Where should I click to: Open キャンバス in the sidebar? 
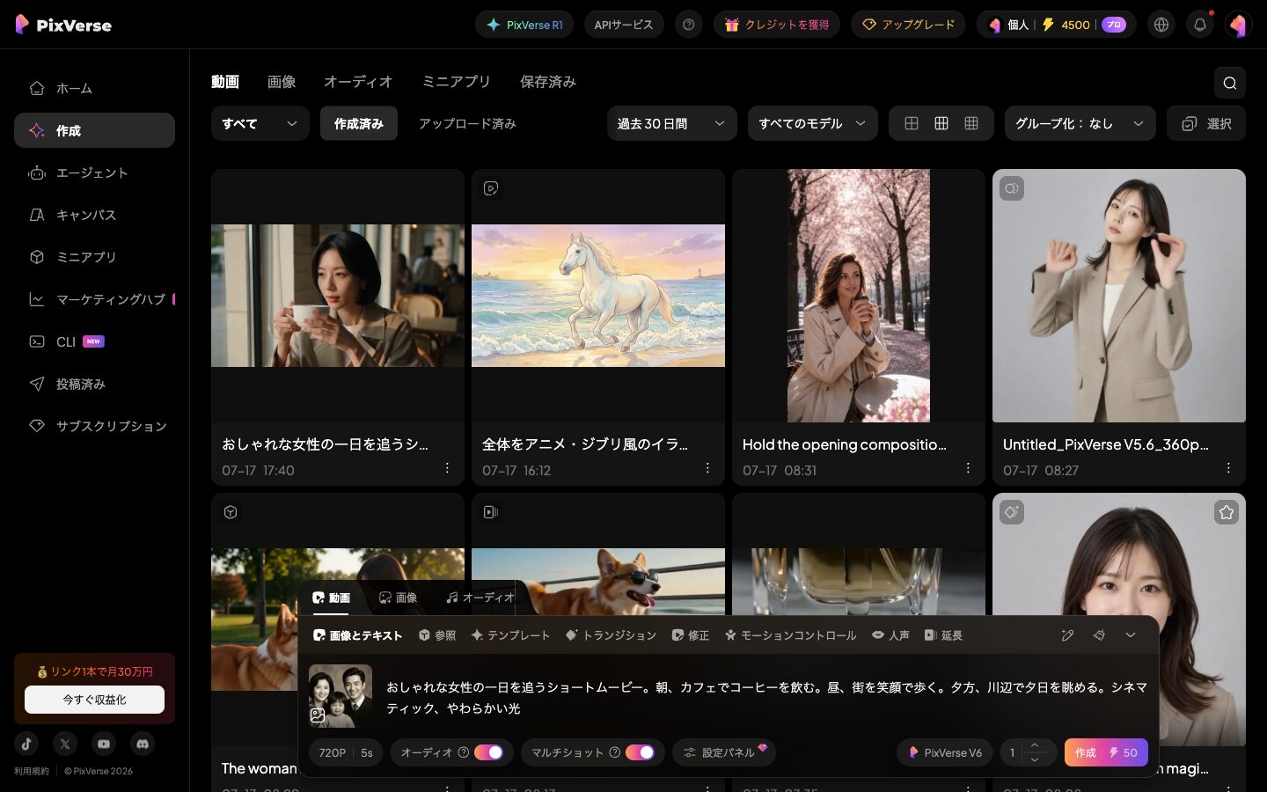point(94,215)
